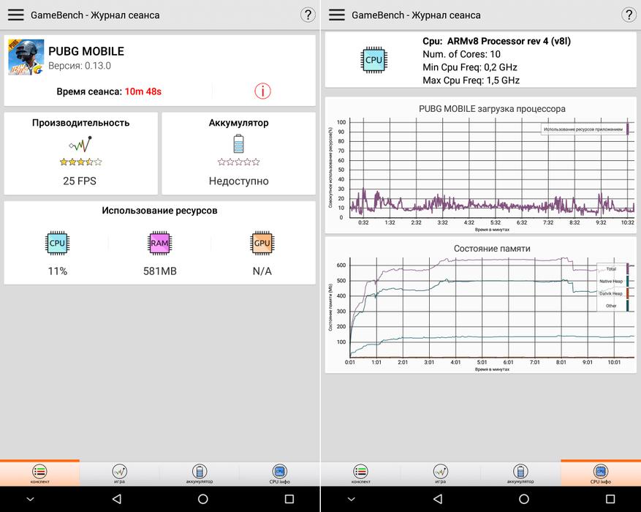Open the hamburger menu on the left screen
Viewport: 641px width, 512px height.
15,15
